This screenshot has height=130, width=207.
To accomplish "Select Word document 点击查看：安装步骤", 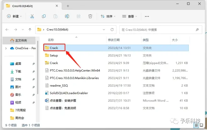I will (x=116, y=101).
